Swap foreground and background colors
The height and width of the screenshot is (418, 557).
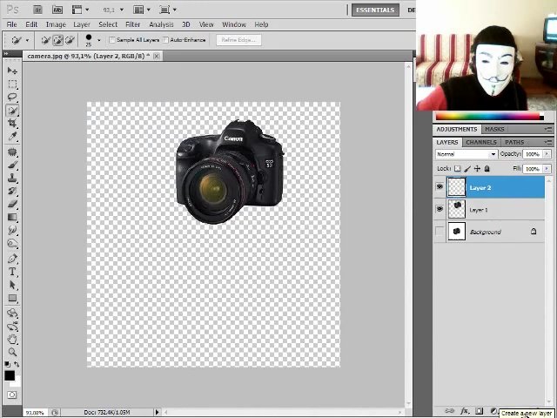17,364
